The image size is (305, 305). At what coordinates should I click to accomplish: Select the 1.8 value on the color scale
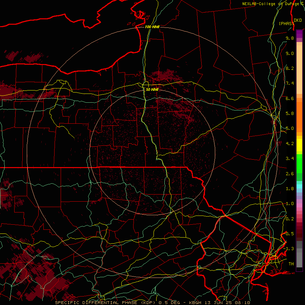point(290,189)
